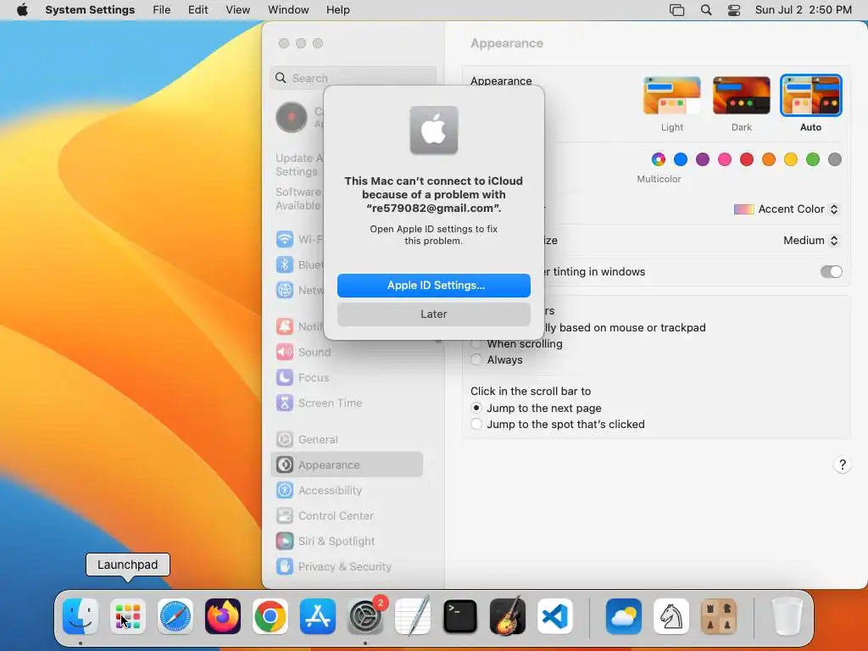
Task: Open the Window menu
Action: coord(288,10)
